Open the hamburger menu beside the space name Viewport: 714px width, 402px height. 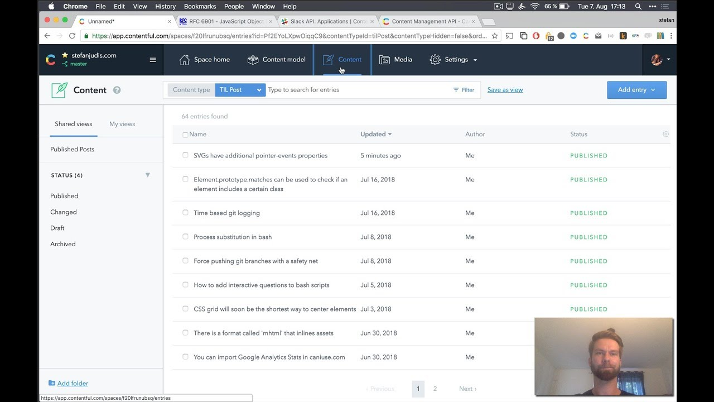click(x=153, y=60)
